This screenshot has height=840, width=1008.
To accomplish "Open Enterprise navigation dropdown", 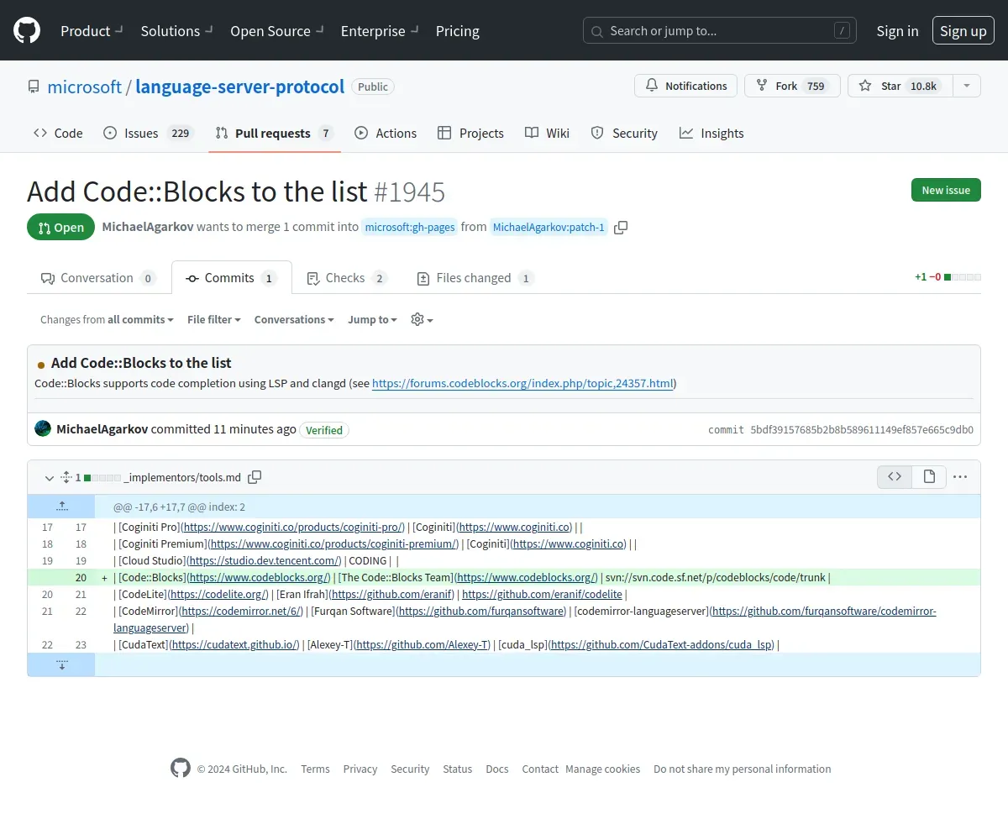I will click(380, 31).
